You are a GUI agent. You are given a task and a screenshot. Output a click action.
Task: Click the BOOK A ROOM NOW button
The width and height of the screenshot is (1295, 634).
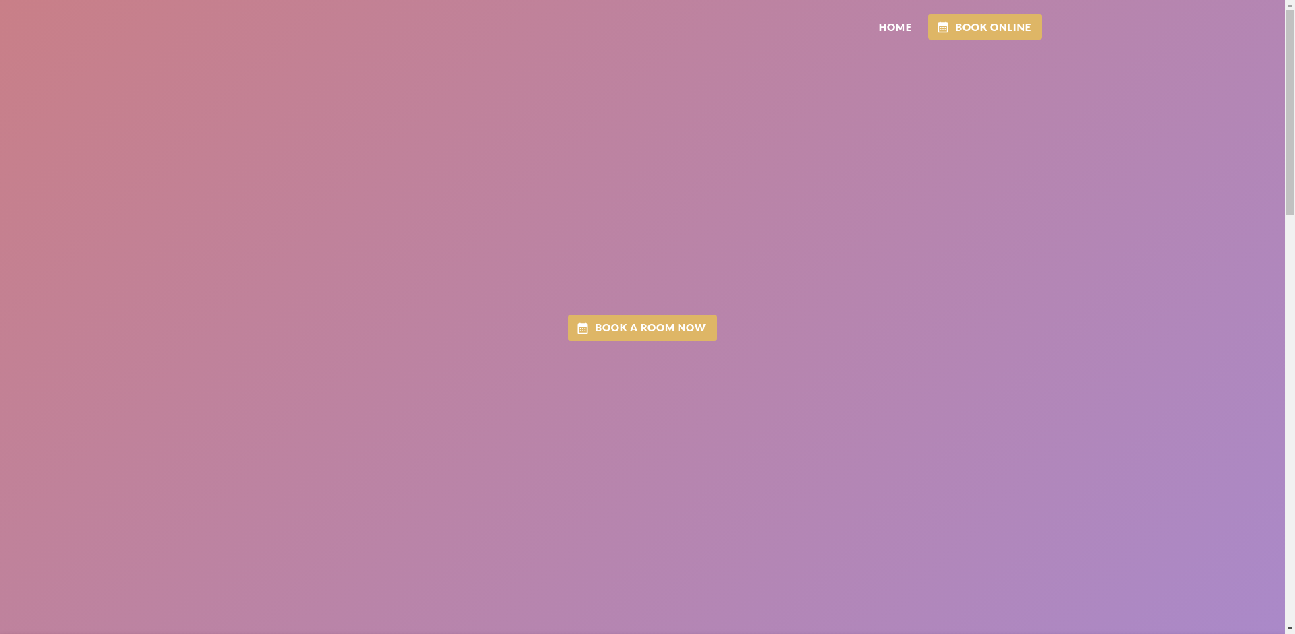tap(641, 327)
